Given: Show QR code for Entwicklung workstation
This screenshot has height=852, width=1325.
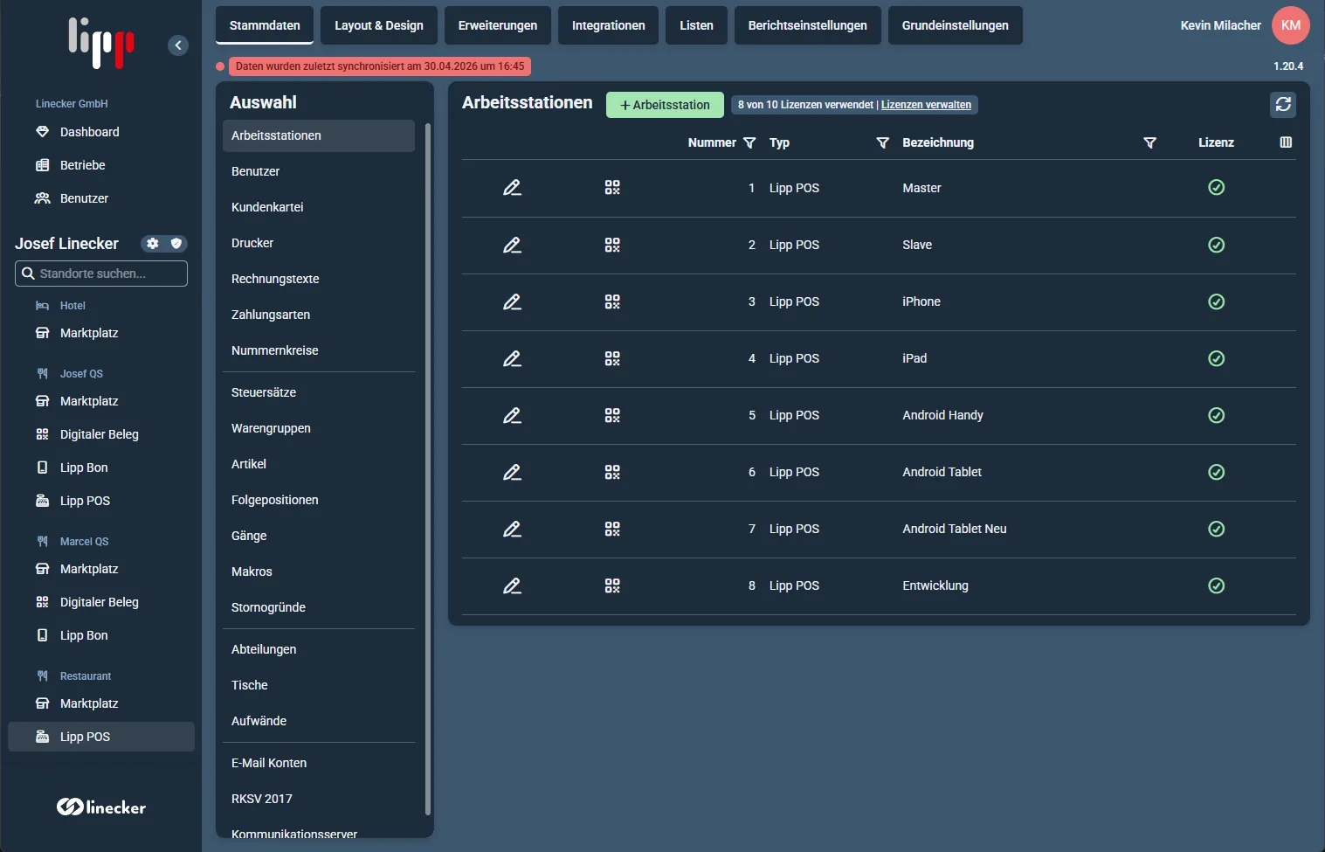Looking at the screenshot, I should pos(612,585).
